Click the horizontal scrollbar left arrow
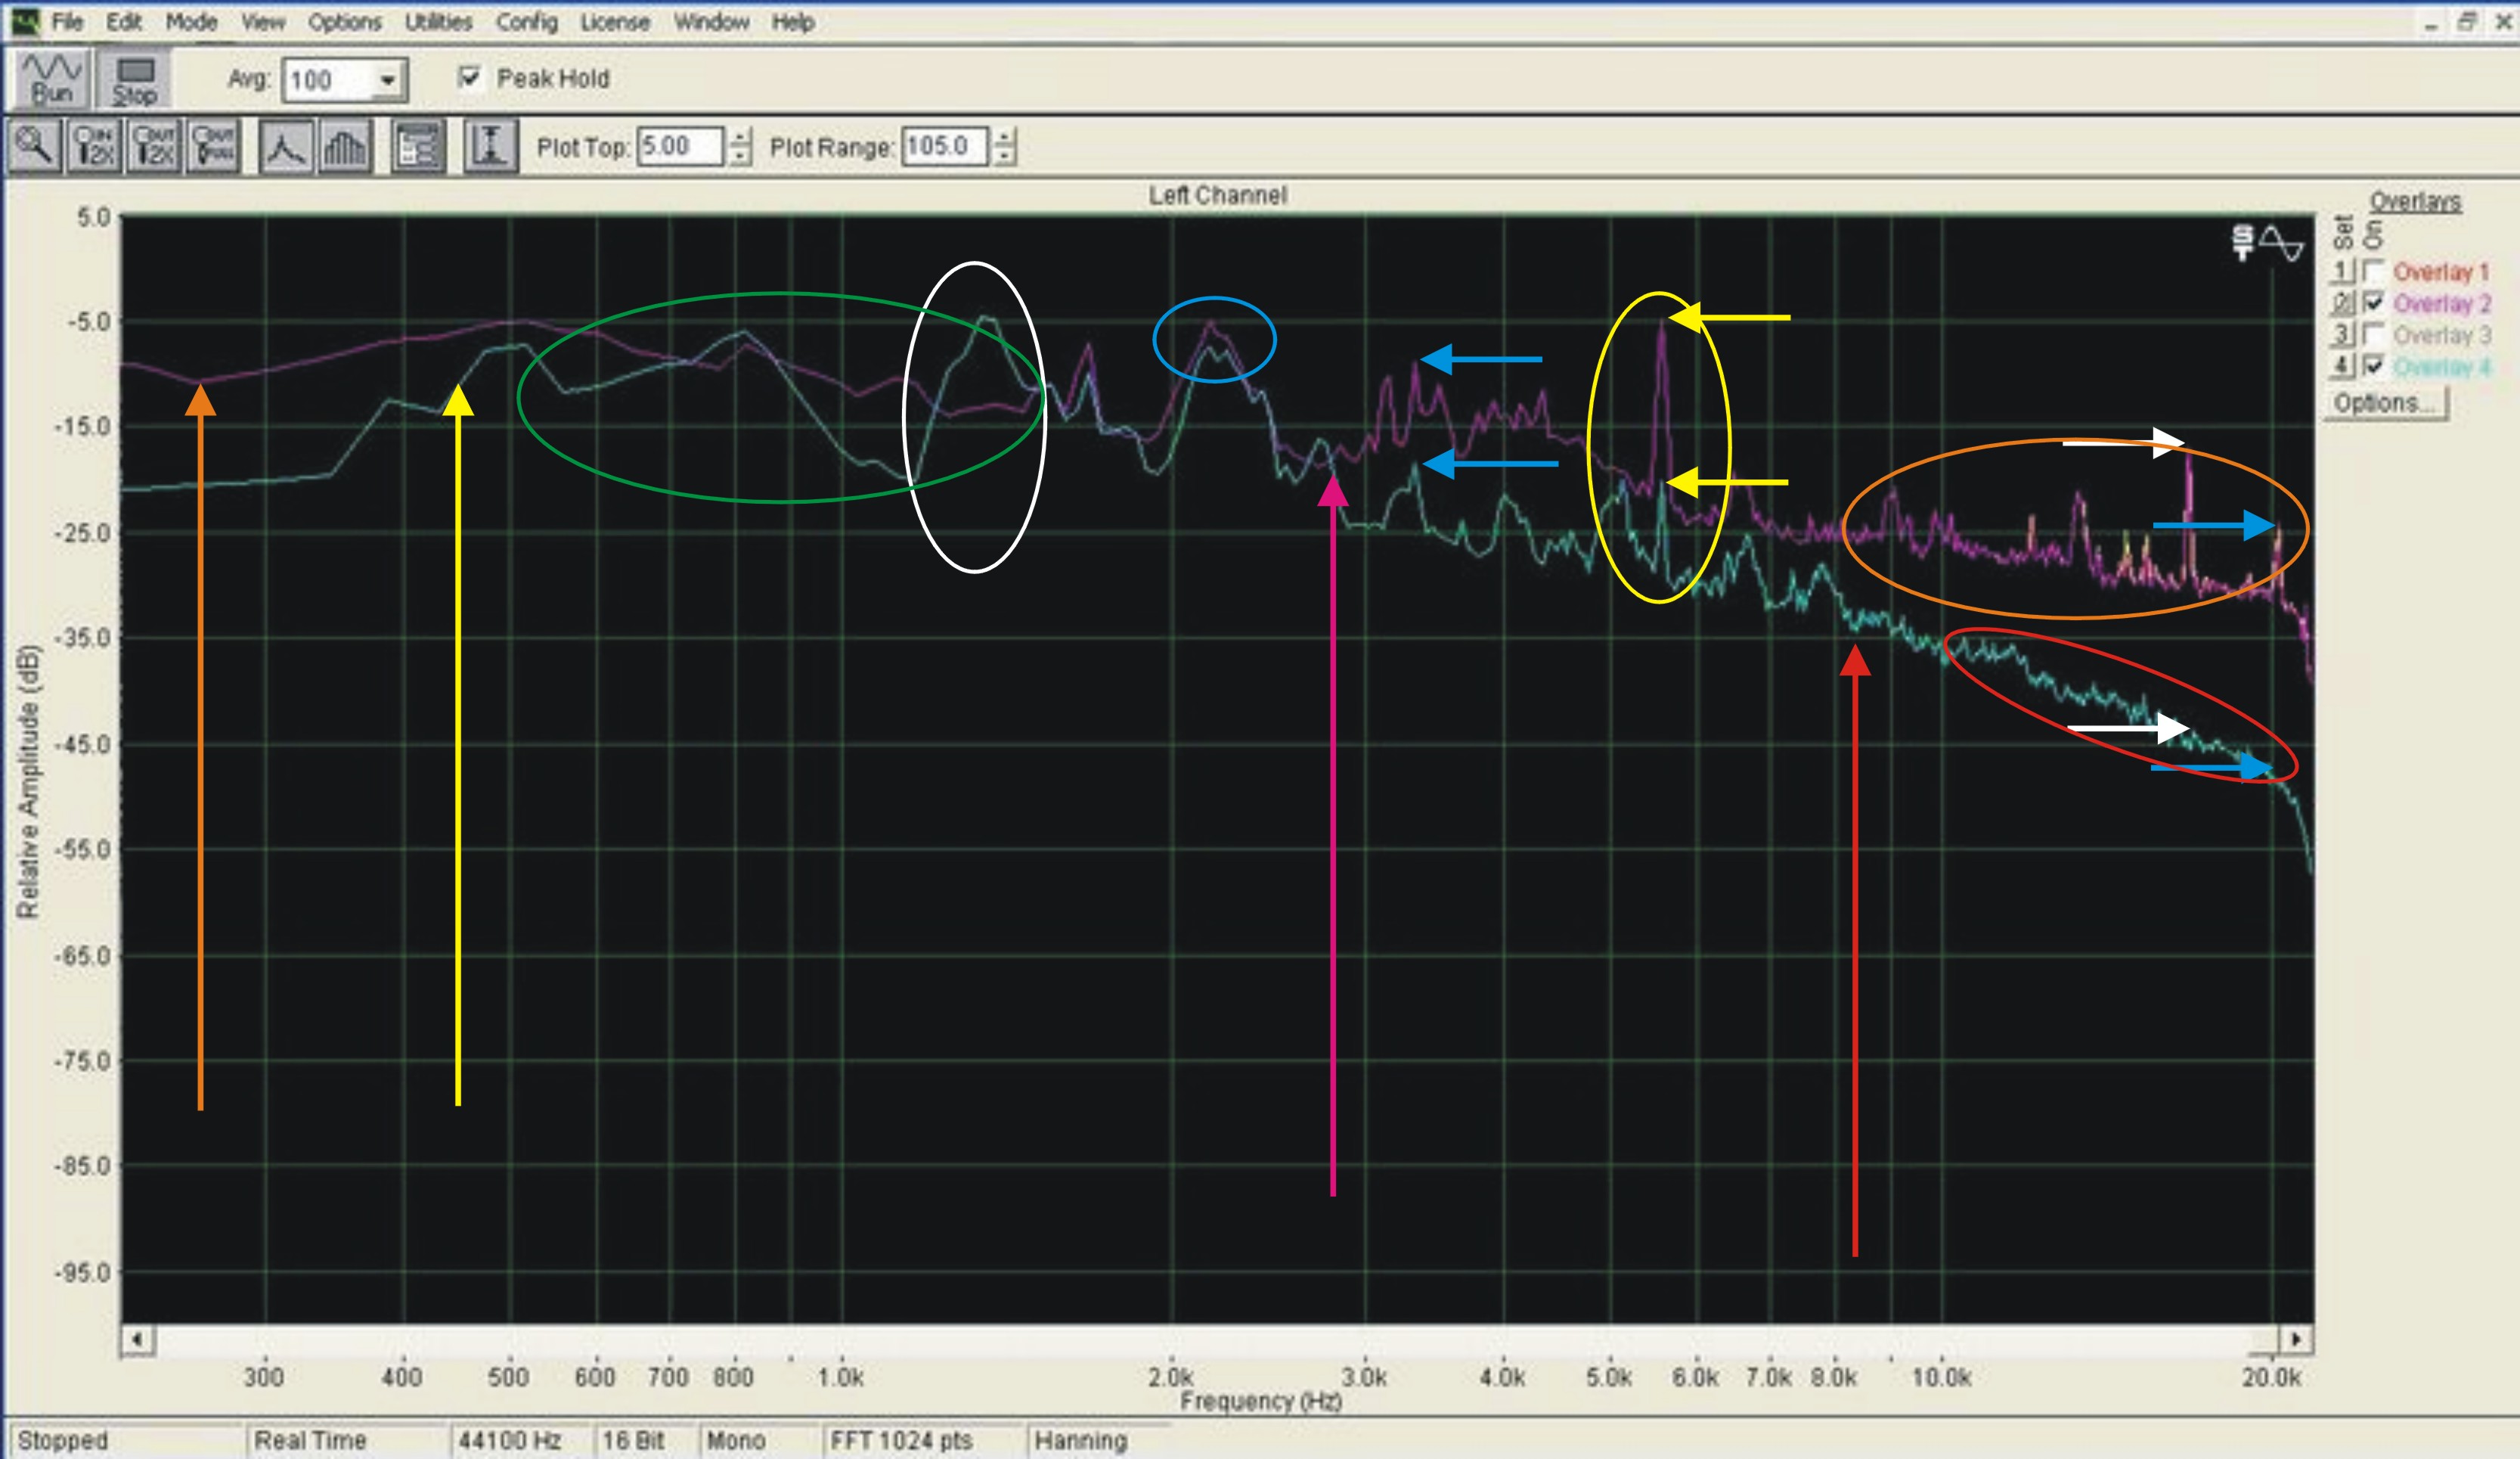Viewport: 2520px width, 1459px height. (138, 1339)
